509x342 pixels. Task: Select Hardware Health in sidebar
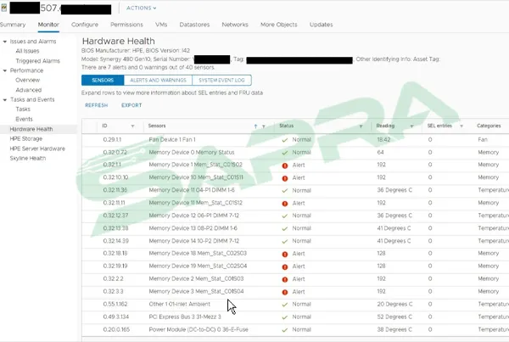[x=31, y=129]
